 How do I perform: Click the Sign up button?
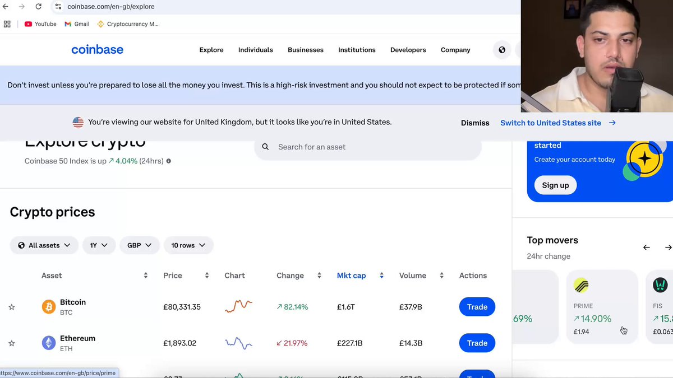(555, 185)
